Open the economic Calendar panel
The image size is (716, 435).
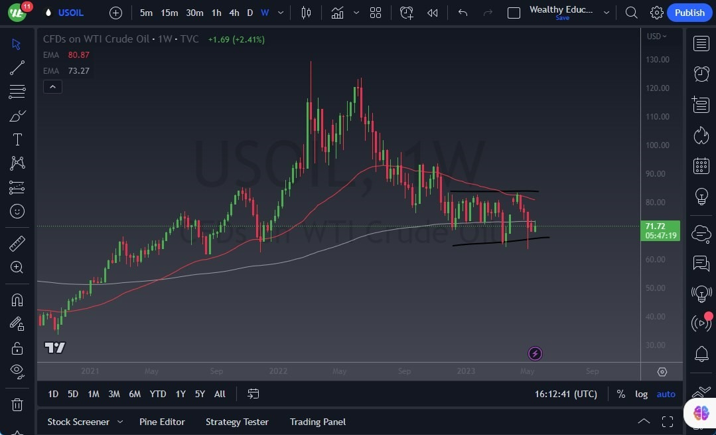701,165
